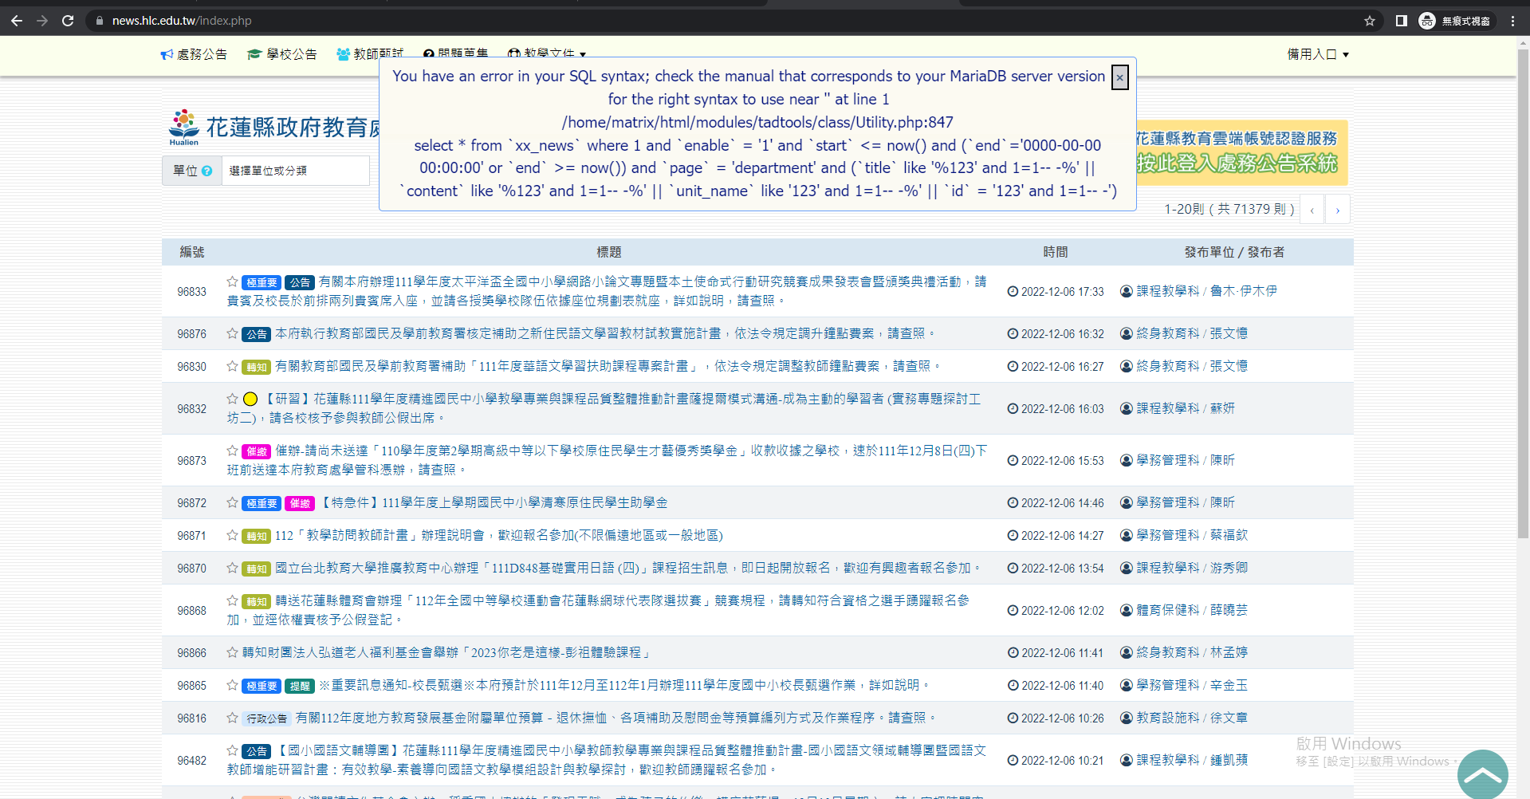The height and width of the screenshot is (799, 1530).
Task: Open news about 太平洋盃全國中小學網路小論文
Action: 607,291
